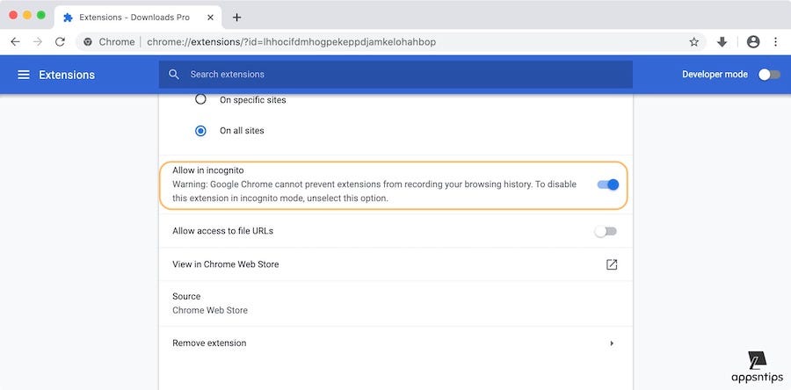Click in the Search extensions field
791x390 pixels.
coord(395,74)
